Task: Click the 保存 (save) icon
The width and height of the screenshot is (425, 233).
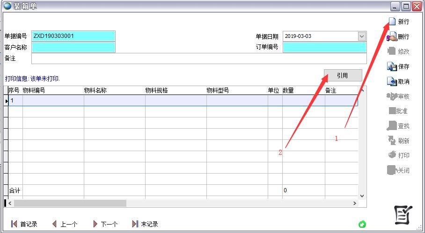Action: point(392,66)
